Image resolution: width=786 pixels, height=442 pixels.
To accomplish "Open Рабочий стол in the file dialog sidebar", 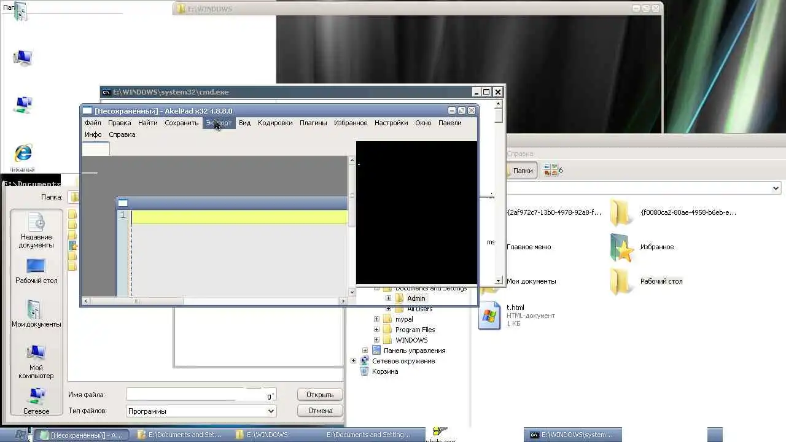I will (x=36, y=271).
